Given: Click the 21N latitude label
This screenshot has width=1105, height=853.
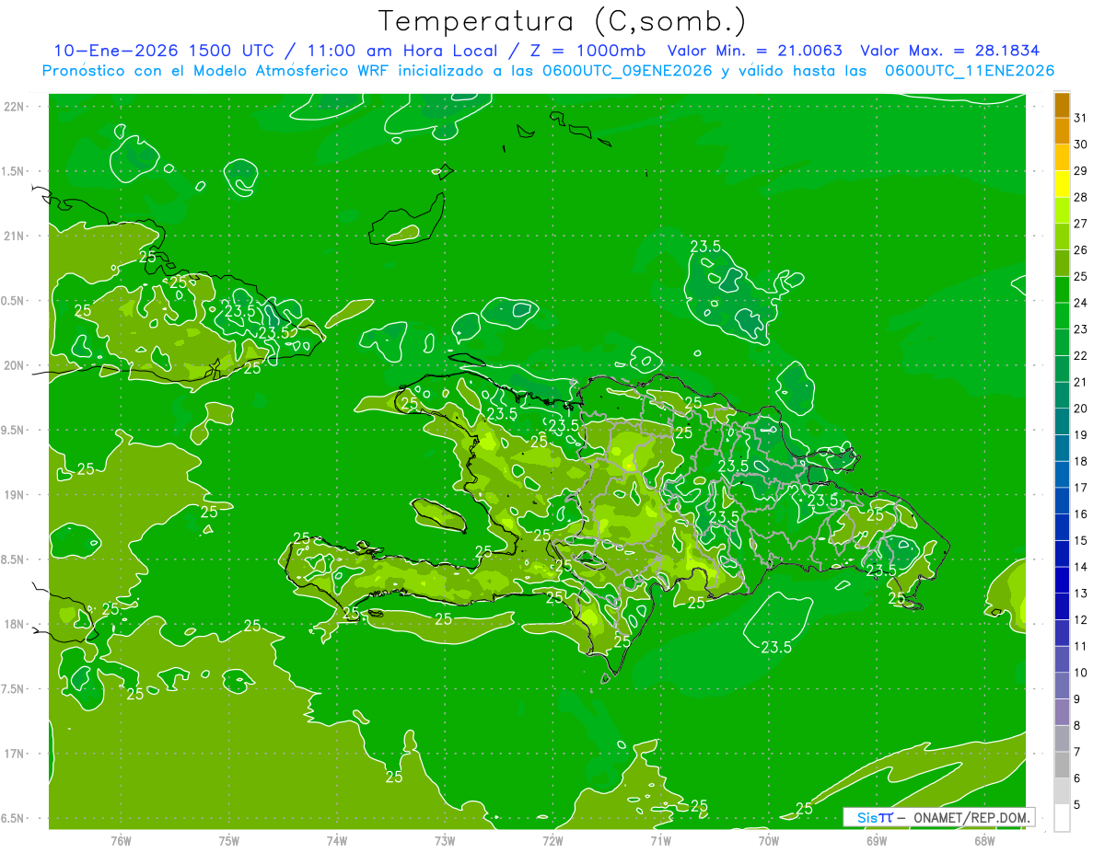Looking at the screenshot, I should click(x=15, y=236).
